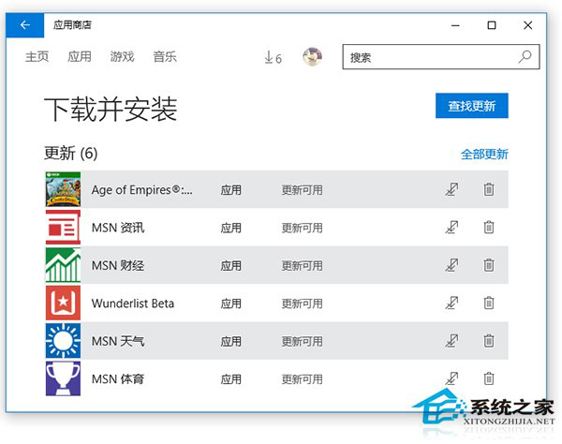Image resolution: width=562 pixels, height=444 pixels.
Task: Open the downloads indicator showing 6
Action: (x=274, y=57)
